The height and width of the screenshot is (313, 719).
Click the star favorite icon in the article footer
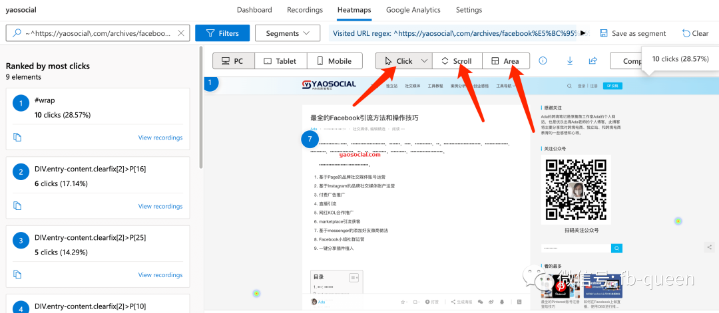(x=403, y=302)
